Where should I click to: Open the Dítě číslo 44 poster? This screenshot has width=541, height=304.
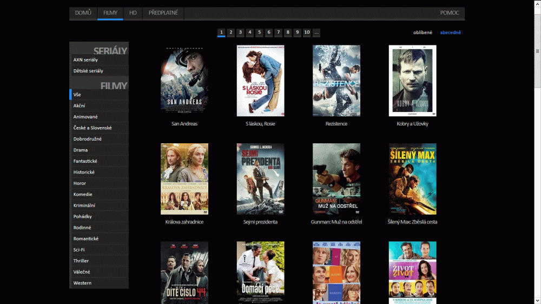[x=184, y=273]
